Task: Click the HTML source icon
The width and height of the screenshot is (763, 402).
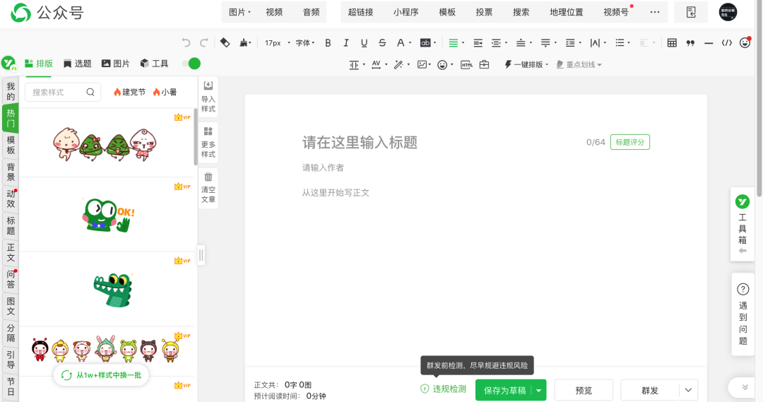Action: 466,65
